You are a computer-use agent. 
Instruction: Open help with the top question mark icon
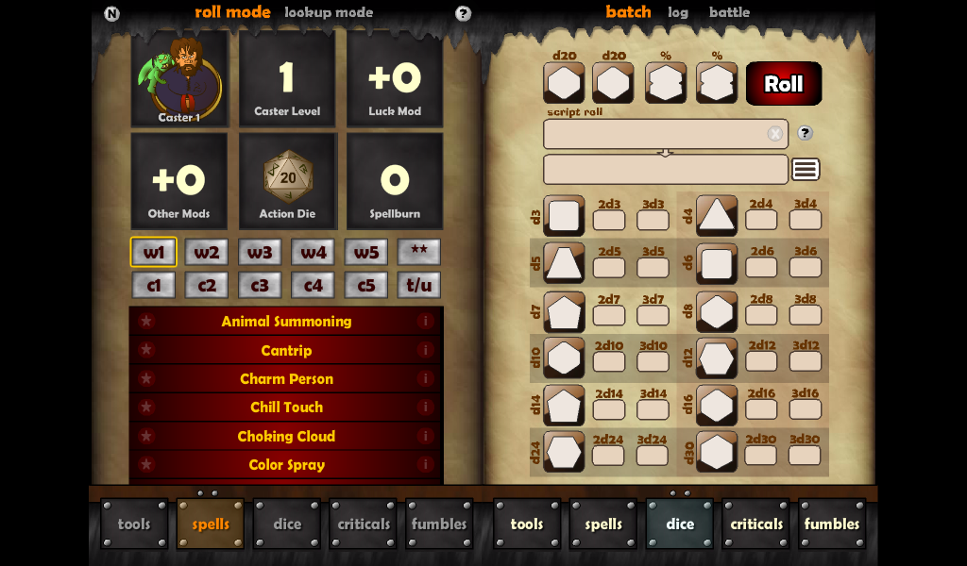(x=462, y=13)
